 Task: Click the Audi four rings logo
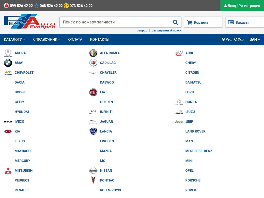click(179, 53)
